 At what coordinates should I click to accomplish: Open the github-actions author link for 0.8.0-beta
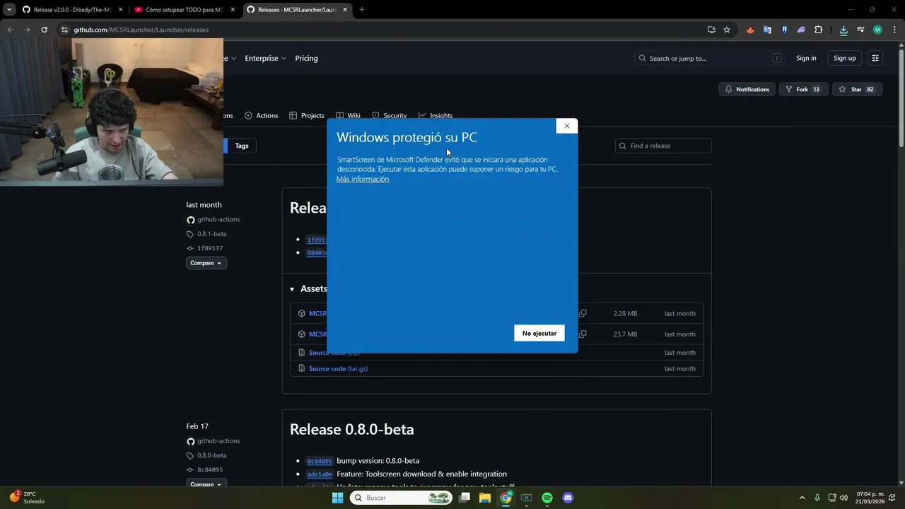218,440
